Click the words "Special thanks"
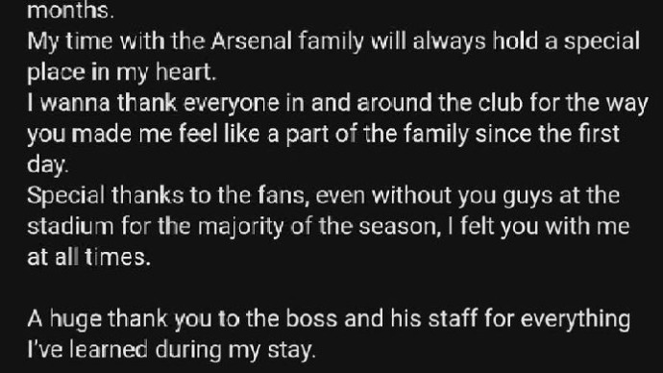The image size is (663, 373). tap(106, 196)
